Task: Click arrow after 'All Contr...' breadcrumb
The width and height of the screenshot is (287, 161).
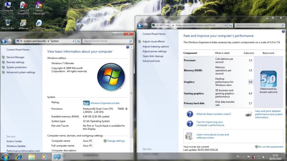Action: (x=173, y=25)
